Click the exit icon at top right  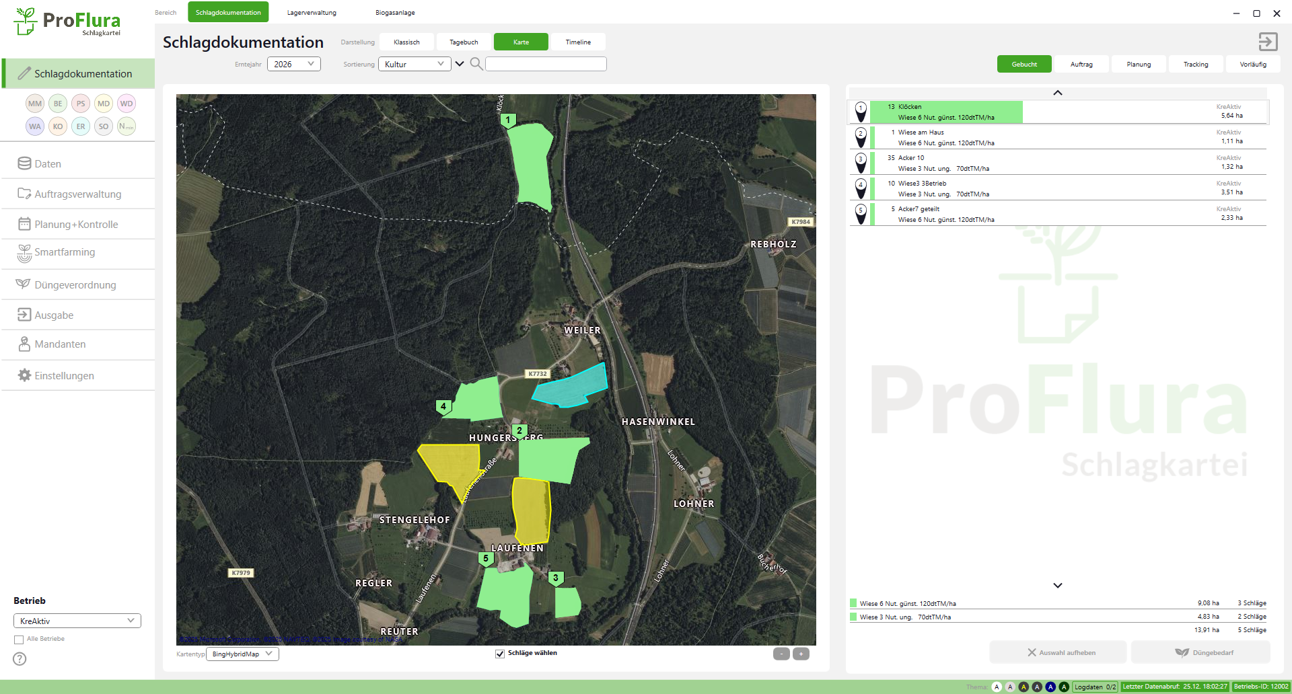coord(1268,42)
